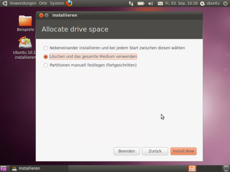Open the sound volume indicator

click(x=150, y=3)
